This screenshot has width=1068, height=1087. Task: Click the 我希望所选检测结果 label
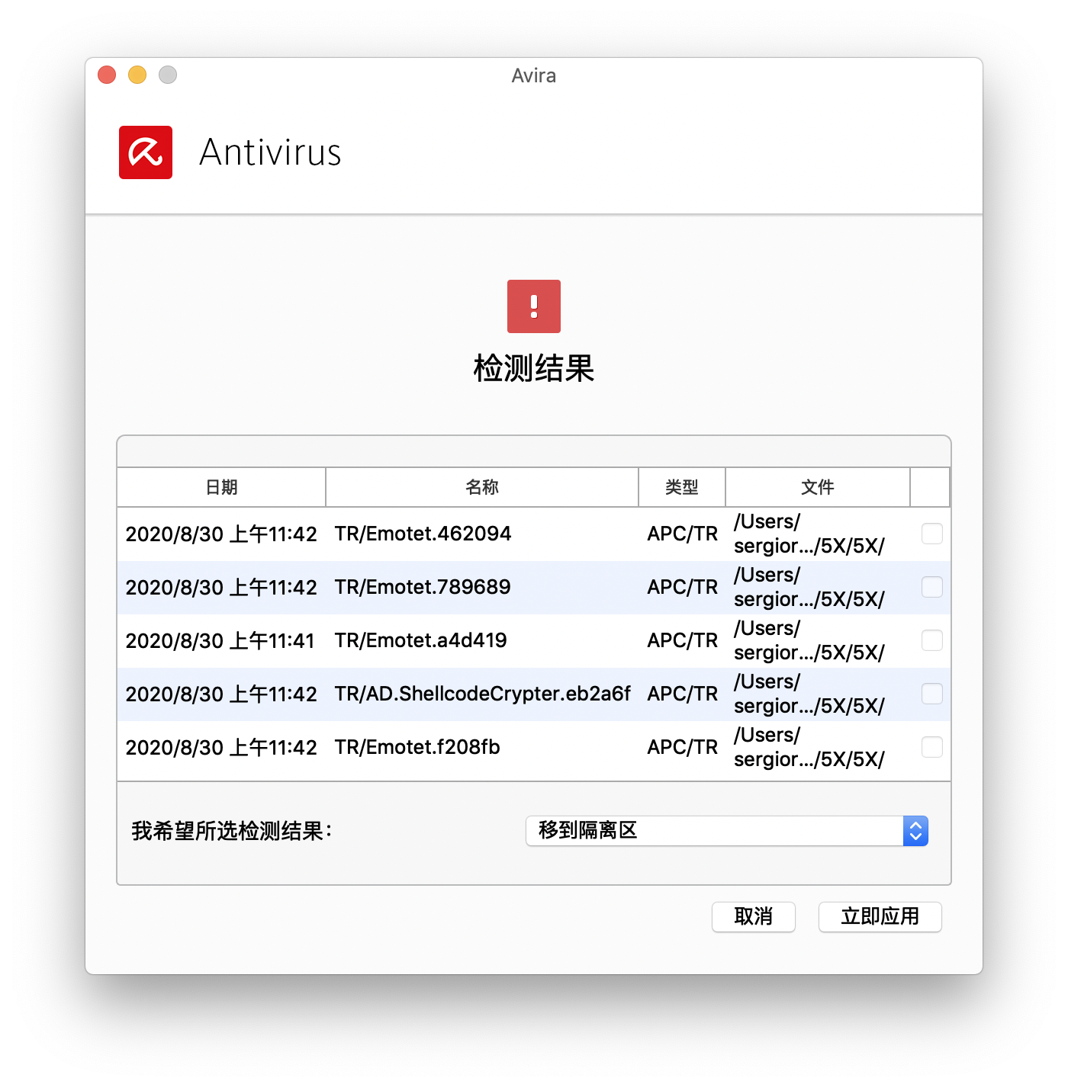point(232,831)
